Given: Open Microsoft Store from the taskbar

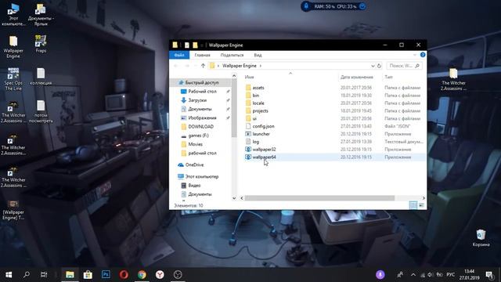Looking at the screenshot, I should pyautogui.click(x=88, y=274).
